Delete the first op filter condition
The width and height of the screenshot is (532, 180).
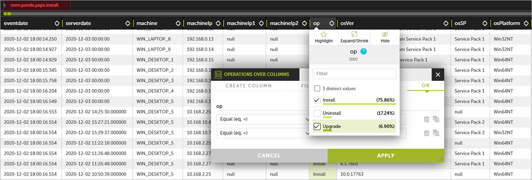click(x=426, y=119)
